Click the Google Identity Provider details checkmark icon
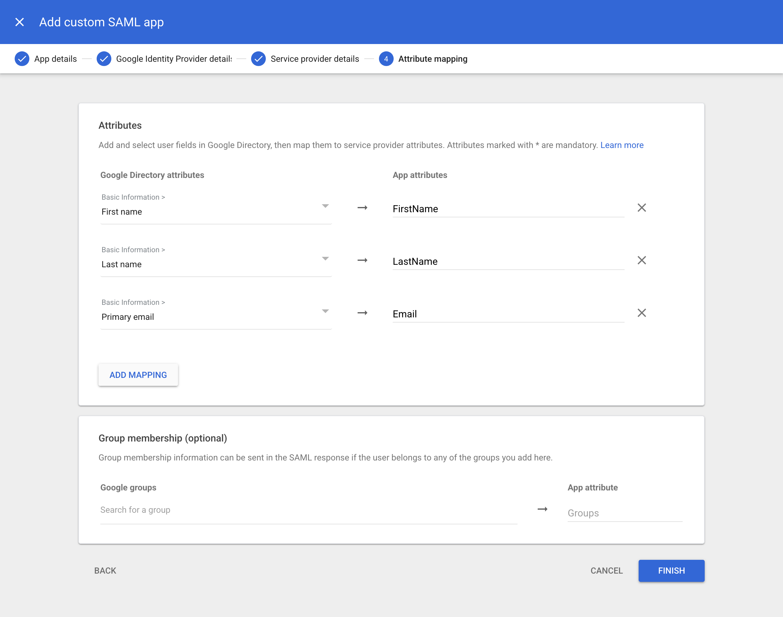783x617 pixels. [104, 58]
